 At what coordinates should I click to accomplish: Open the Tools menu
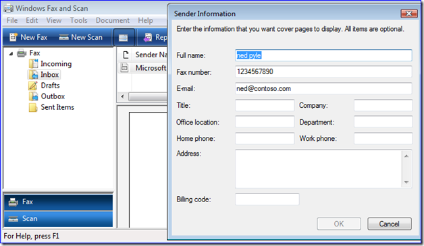(x=79, y=20)
